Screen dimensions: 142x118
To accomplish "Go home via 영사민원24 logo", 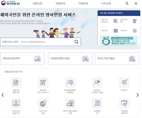I will 10,3.
